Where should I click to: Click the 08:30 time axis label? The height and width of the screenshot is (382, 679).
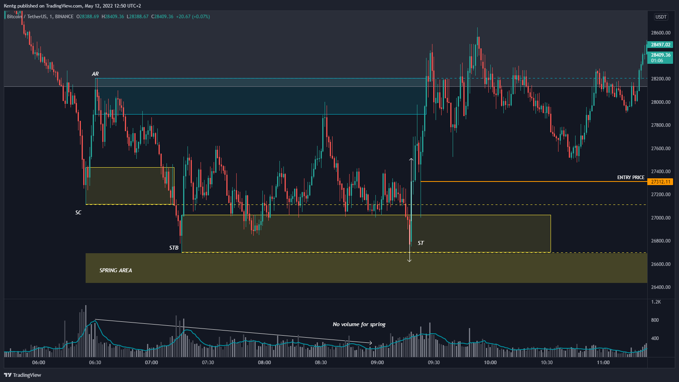[x=321, y=363]
